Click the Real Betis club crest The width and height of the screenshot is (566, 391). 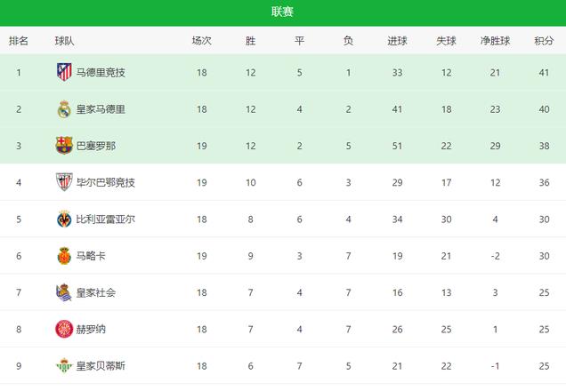pos(64,366)
